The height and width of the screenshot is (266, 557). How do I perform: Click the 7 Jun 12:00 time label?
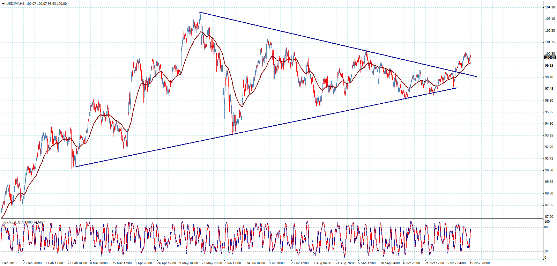click(x=232, y=263)
